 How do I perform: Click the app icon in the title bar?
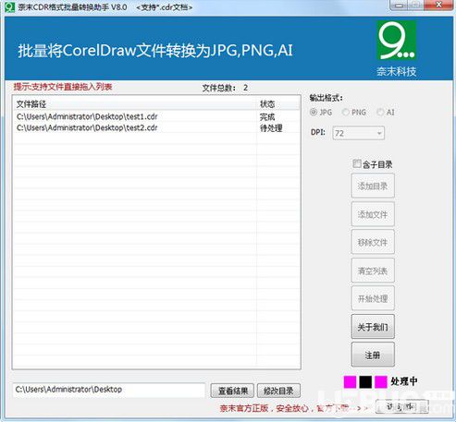coord(9,6)
